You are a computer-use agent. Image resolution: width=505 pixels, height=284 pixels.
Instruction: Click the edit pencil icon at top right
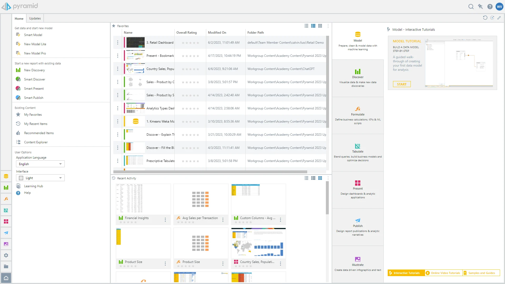pos(499,18)
